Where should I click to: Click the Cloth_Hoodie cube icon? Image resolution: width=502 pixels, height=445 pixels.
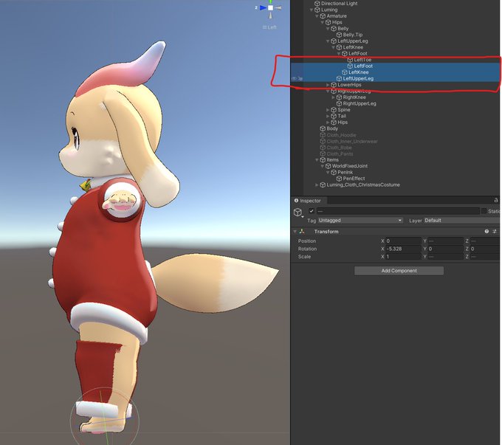point(323,135)
